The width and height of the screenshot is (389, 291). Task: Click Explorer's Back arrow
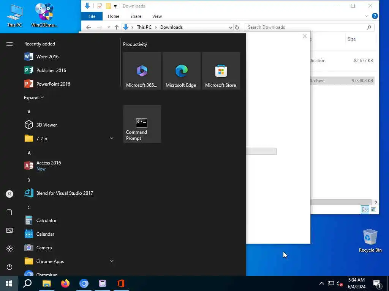point(89,27)
